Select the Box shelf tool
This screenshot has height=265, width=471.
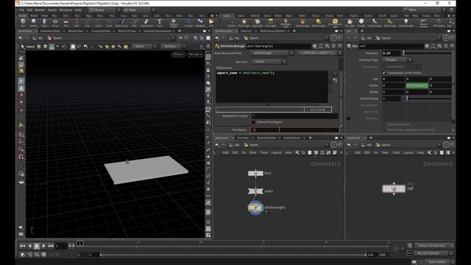[23, 22]
